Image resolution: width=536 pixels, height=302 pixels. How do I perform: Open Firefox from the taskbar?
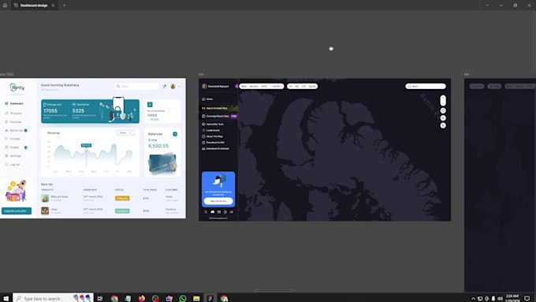[142, 298]
